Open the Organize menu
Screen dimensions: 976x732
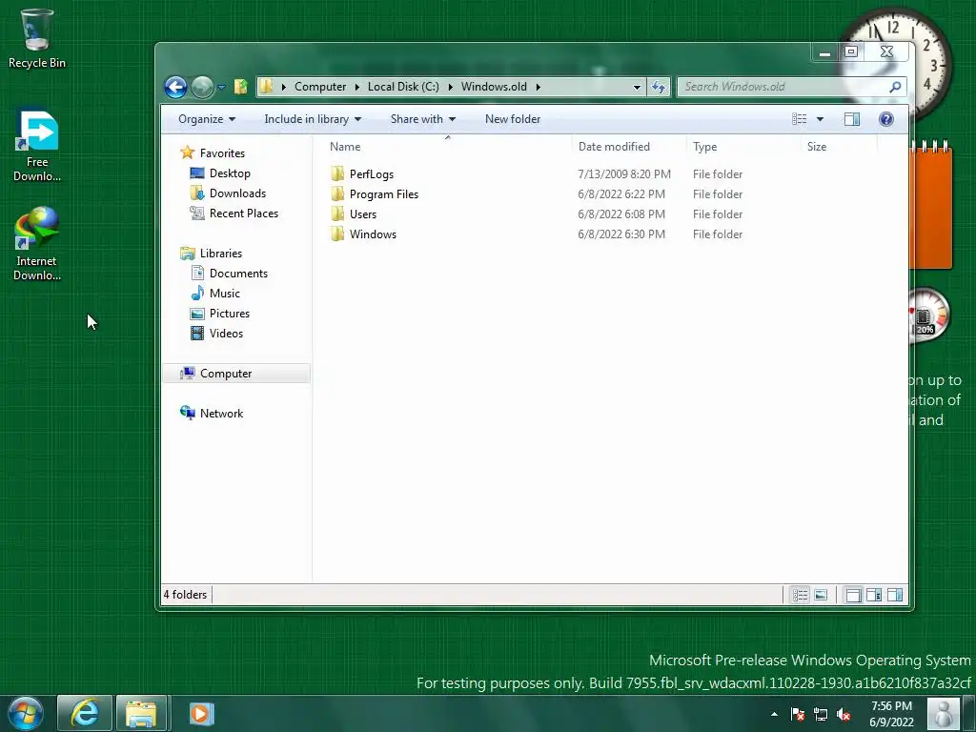click(x=207, y=119)
